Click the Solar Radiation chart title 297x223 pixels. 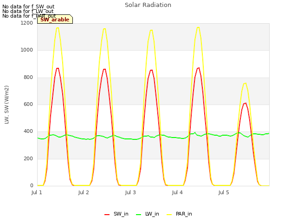point(148,5)
